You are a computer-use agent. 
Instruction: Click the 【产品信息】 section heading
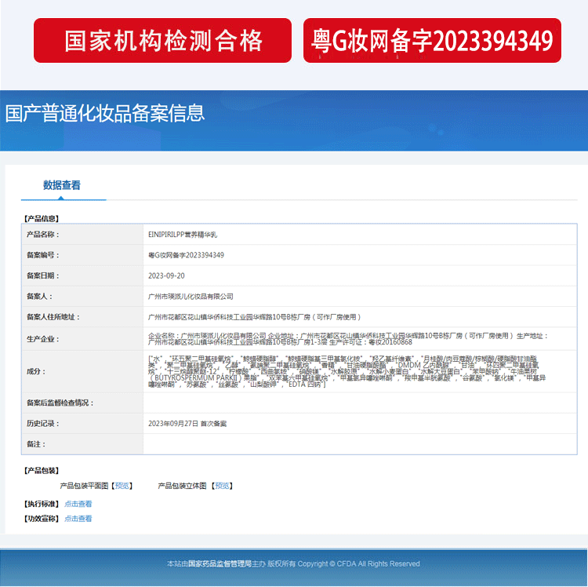tap(42, 218)
